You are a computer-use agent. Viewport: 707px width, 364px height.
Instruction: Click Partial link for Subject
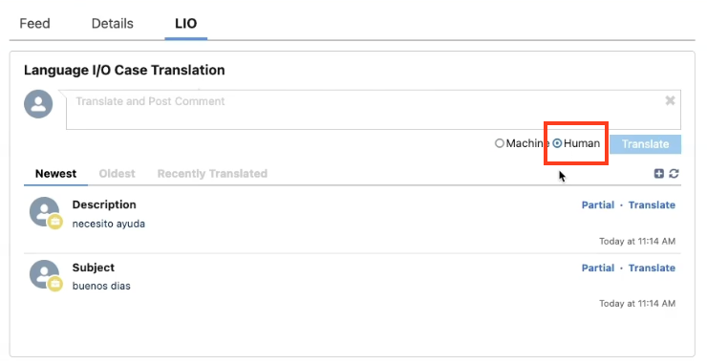(x=598, y=268)
